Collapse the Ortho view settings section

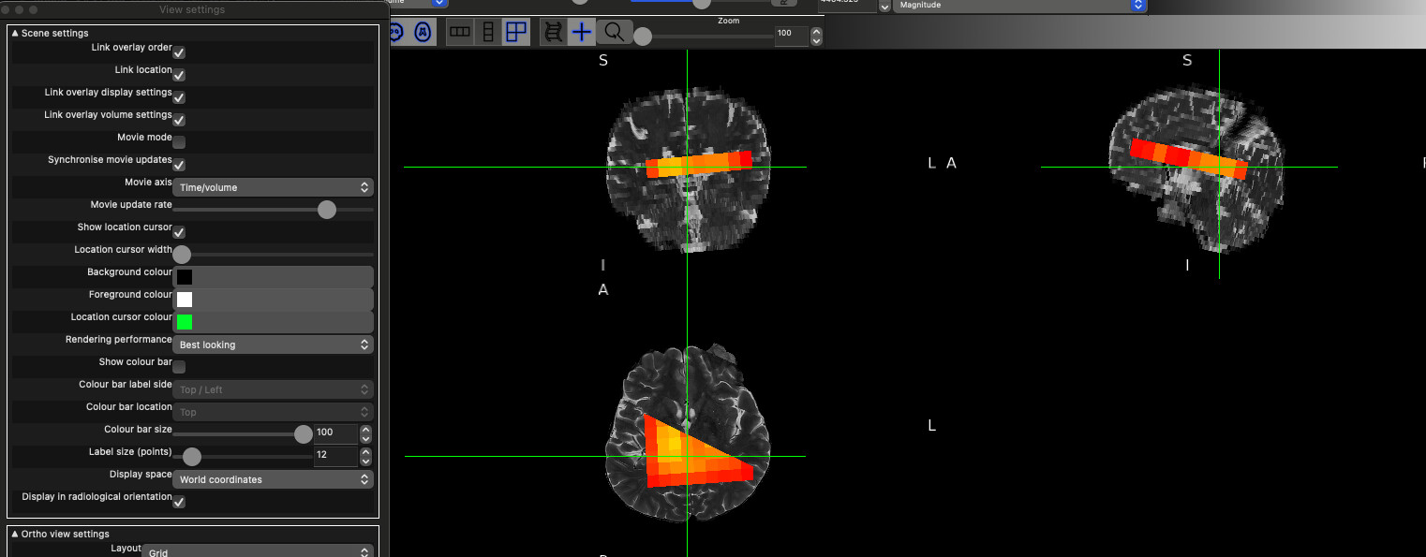pyautogui.click(x=16, y=534)
